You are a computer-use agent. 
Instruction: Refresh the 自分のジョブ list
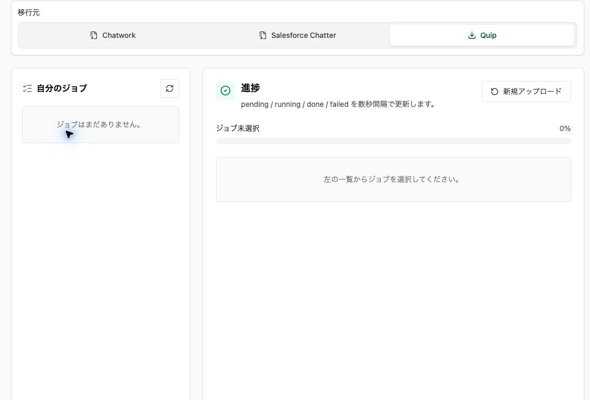170,88
